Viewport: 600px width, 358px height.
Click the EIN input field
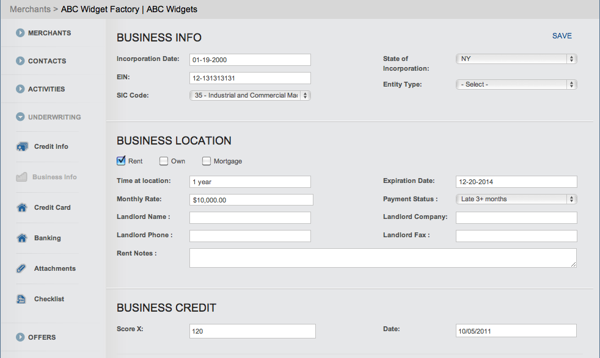click(250, 78)
